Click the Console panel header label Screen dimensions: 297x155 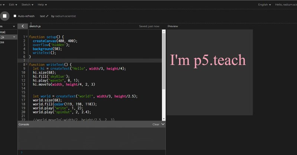pyautogui.click(x=24, y=124)
